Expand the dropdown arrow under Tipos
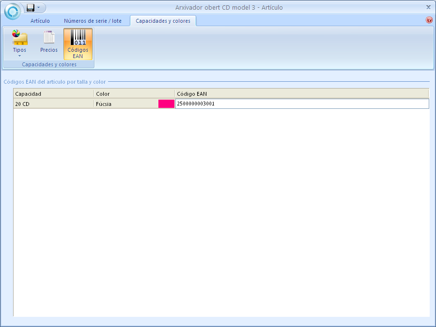The height and width of the screenshot is (327, 436). click(x=19, y=56)
